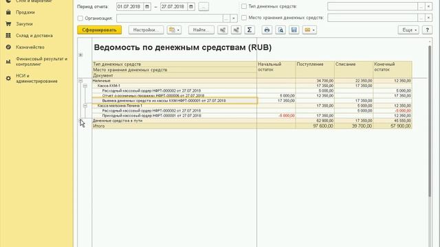Click the Sigma sum toolbar icon
Image resolution: width=440 pixels, height=247 pixels.
pyautogui.click(x=250, y=30)
